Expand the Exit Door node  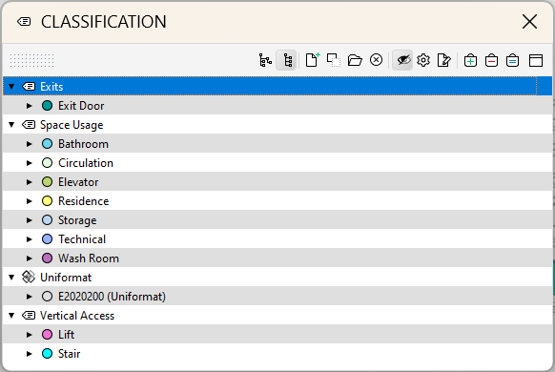coord(30,106)
